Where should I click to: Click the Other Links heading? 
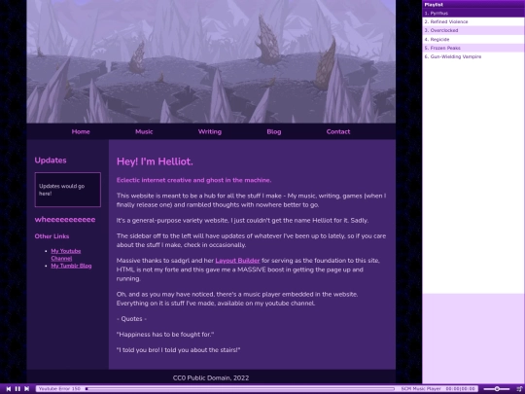(52, 236)
